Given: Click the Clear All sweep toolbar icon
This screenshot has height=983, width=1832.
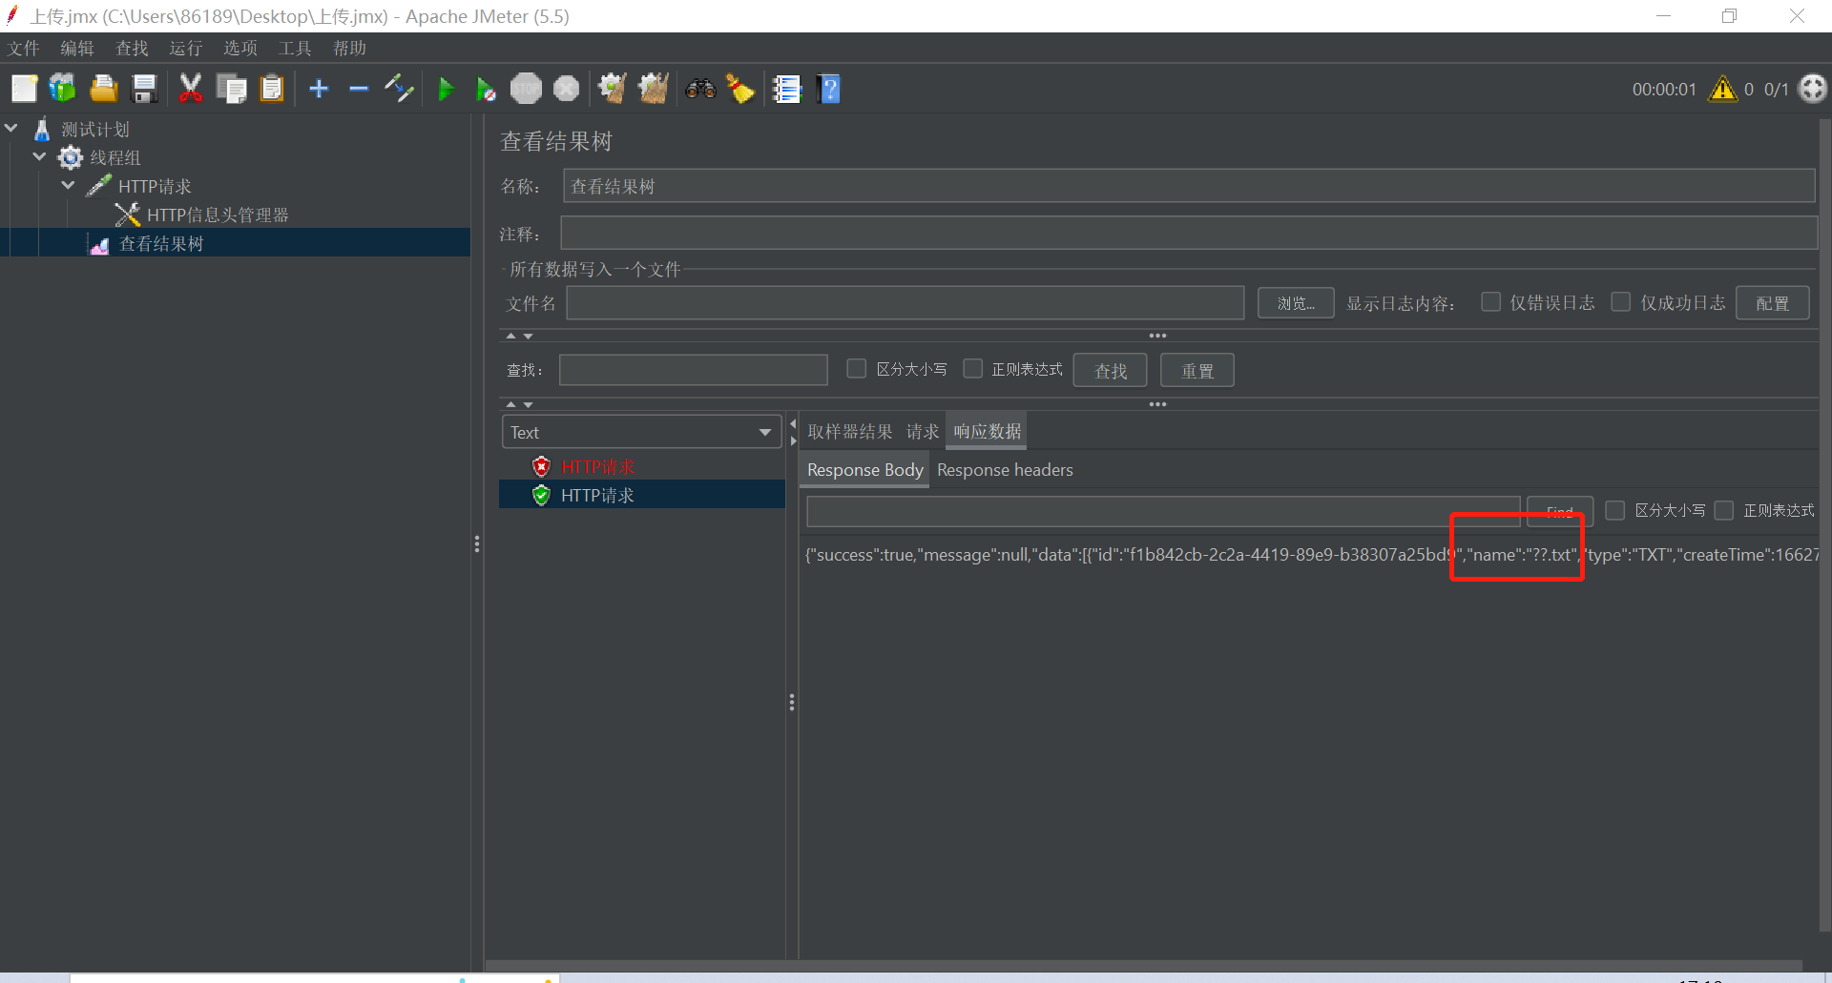Looking at the screenshot, I should coord(653,89).
